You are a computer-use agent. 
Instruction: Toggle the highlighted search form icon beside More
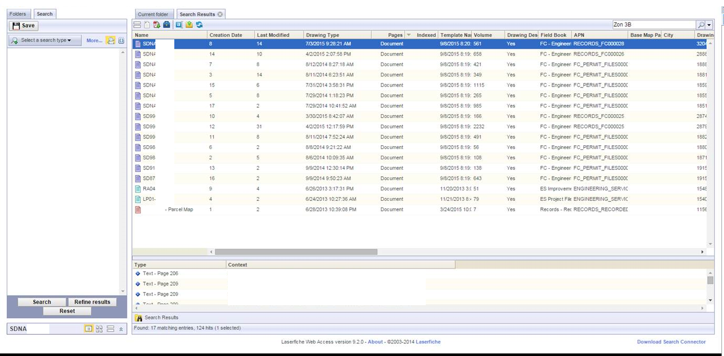click(111, 40)
